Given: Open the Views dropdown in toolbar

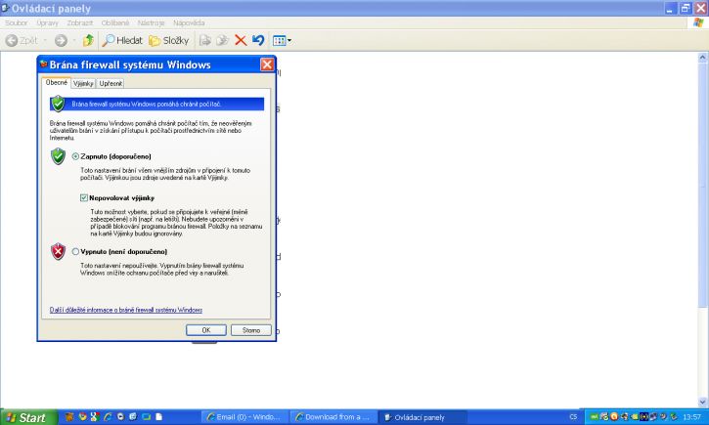Looking at the screenshot, I should click(x=282, y=41).
